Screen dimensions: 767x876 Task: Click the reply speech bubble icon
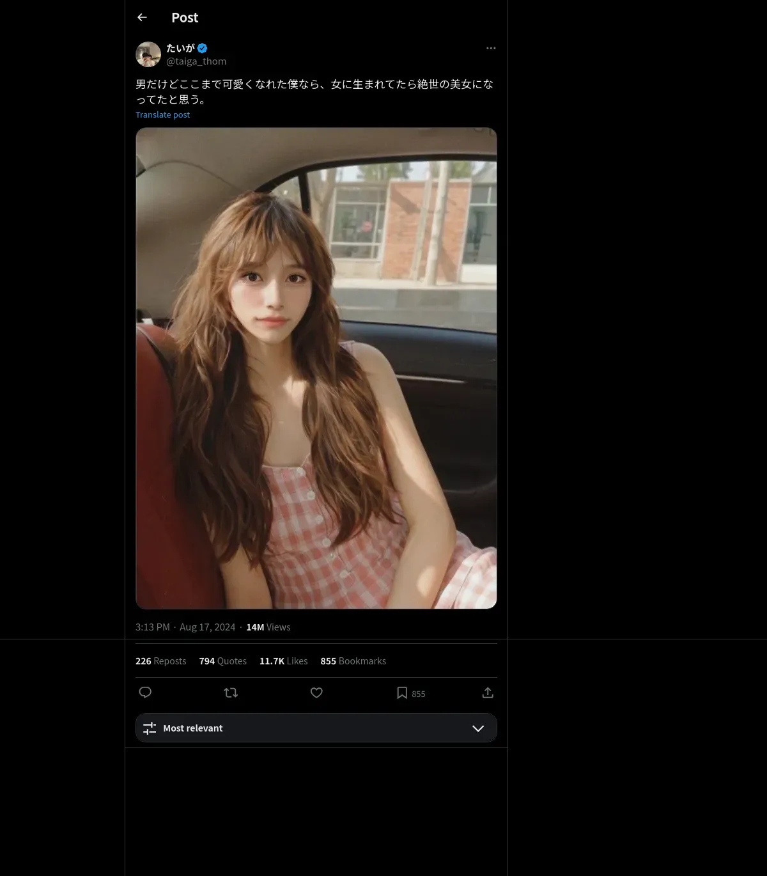pyautogui.click(x=145, y=692)
